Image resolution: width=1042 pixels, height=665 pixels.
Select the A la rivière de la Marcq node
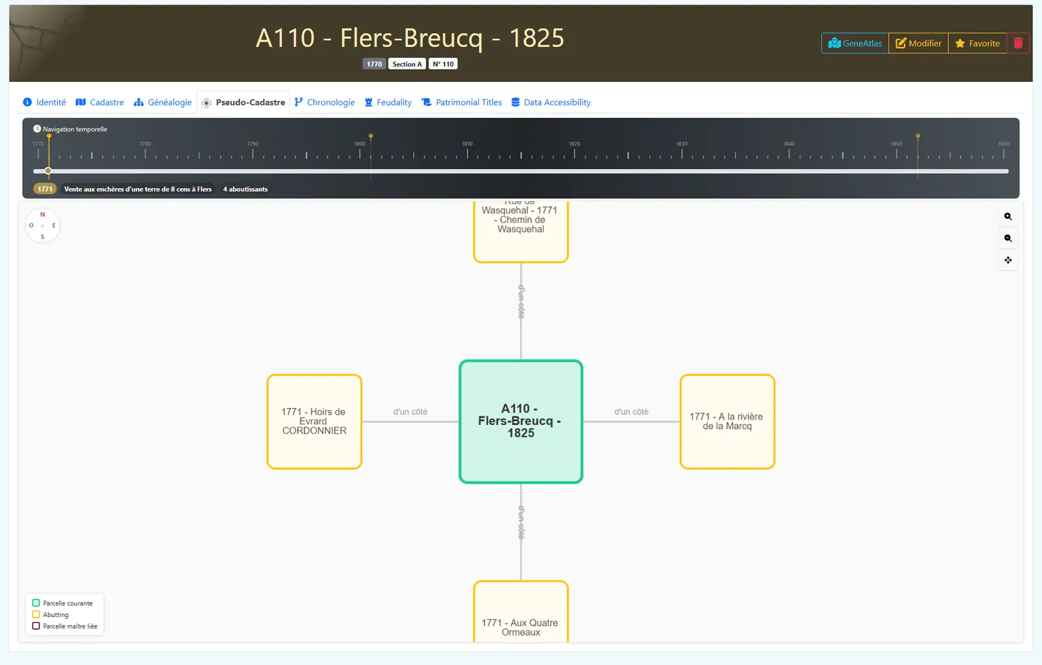[x=727, y=422]
